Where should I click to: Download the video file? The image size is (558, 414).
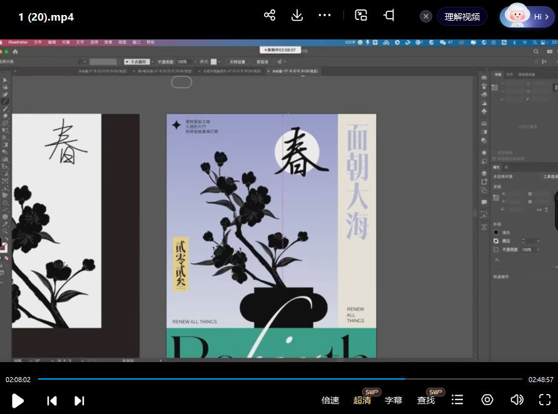click(297, 16)
